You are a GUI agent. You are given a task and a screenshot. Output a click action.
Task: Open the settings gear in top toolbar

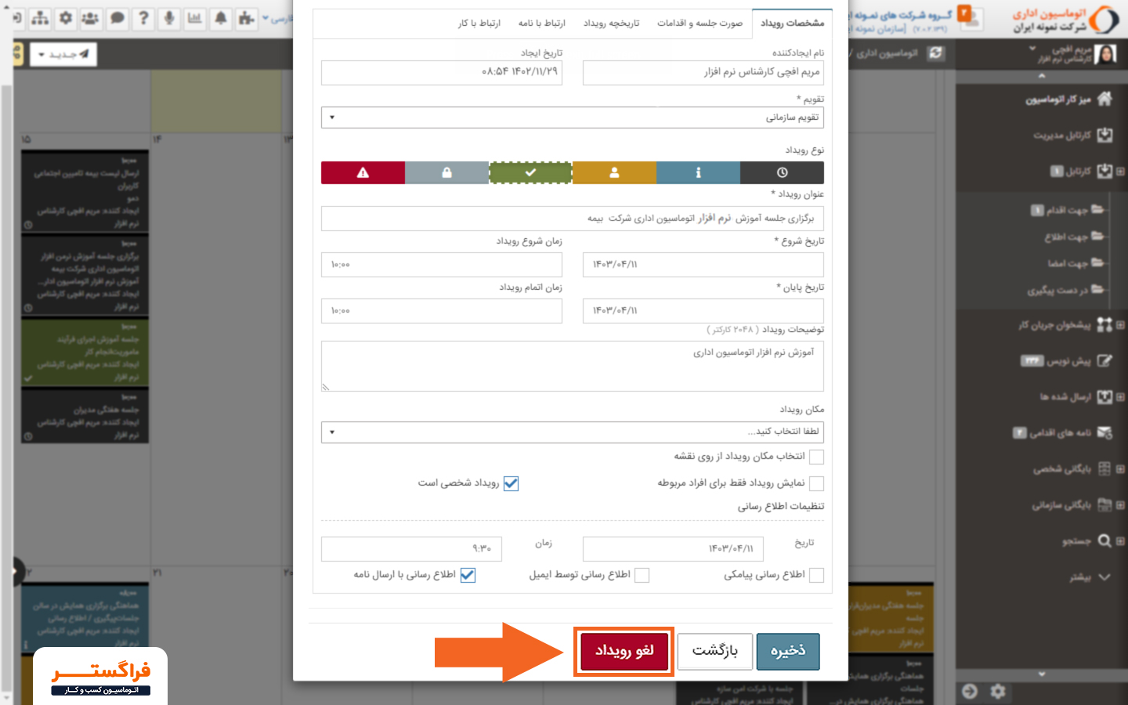[x=66, y=18]
